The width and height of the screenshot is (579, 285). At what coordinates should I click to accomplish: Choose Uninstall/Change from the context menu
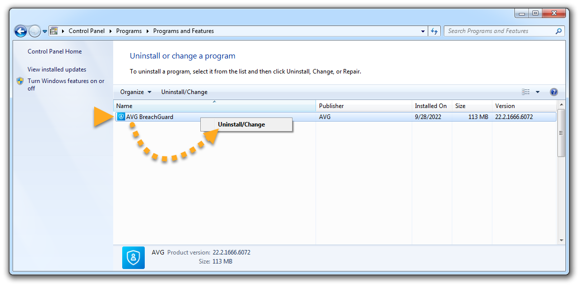click(x=241, y=124)
